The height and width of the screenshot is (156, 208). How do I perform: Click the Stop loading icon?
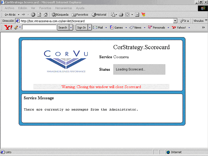coord(33,15)
